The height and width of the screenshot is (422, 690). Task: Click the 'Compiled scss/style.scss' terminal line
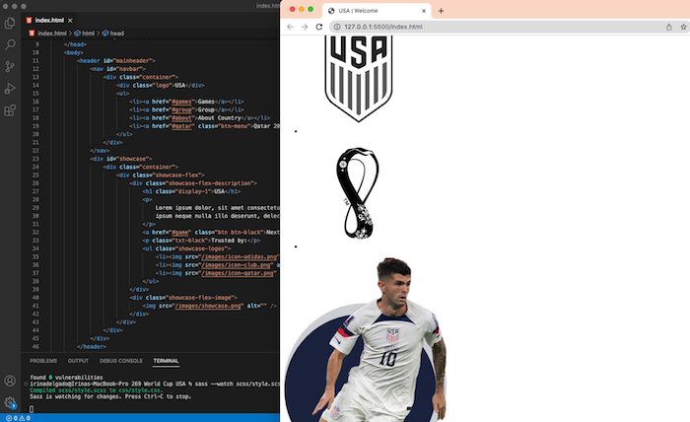(x=96, y=390)
